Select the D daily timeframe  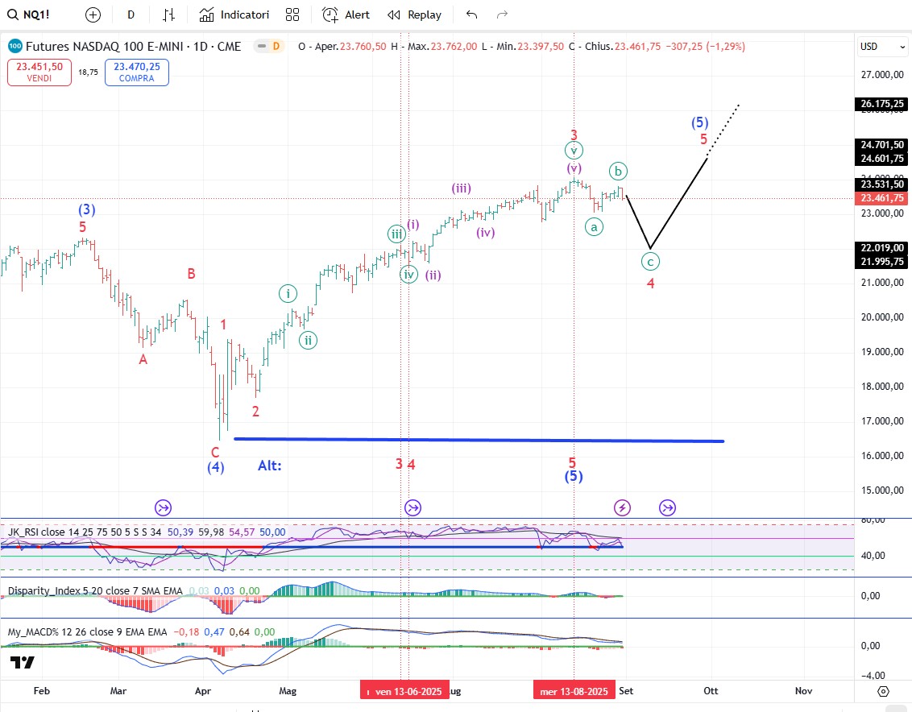131,15
